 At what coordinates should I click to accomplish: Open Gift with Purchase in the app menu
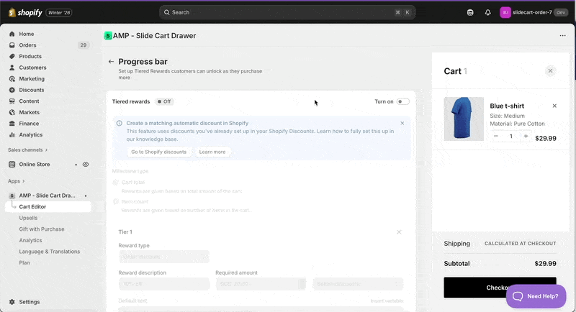[x=42, y=229]
